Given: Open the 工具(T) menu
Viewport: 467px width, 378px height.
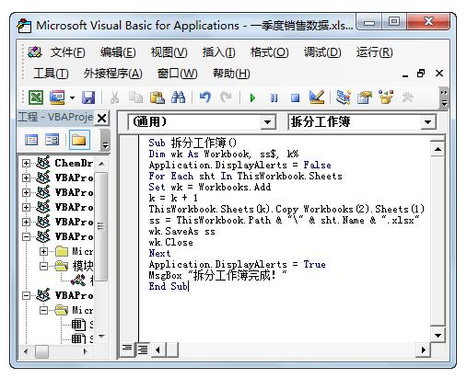Looking at the screenshot, I should [51, 74].
